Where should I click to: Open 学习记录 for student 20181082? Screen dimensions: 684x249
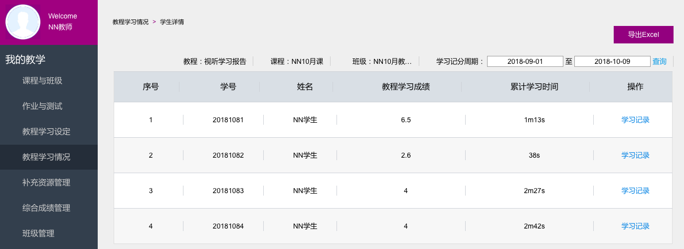[x=635, y=155]
